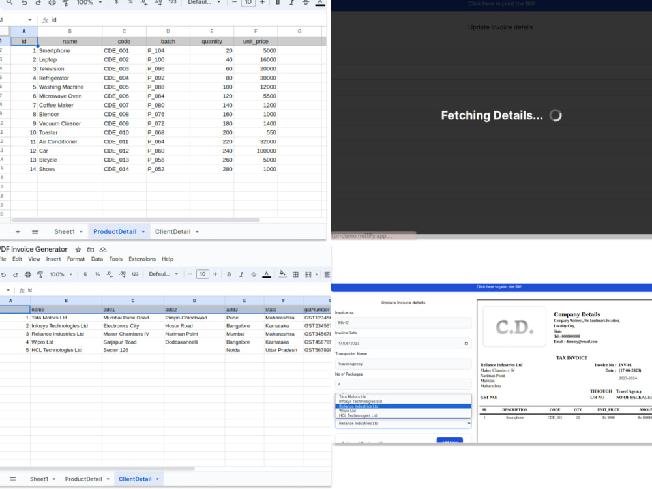The height and width of the screenshot is (489, 652).
Task: Click the Merge cells icon in ClientDetail window
Action: 308,274
